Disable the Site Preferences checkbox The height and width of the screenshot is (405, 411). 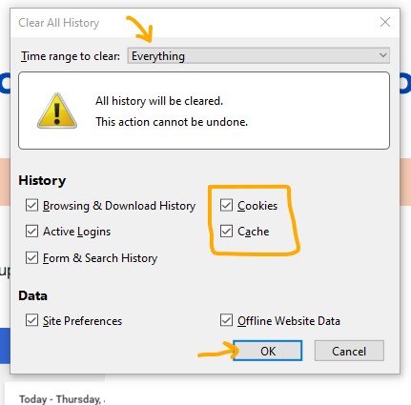pos(31,320)
